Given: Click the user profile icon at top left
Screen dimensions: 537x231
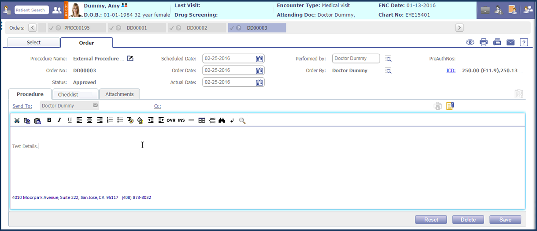Looking at the screenshot, I should pyautogui.click(x=7, y=10).
